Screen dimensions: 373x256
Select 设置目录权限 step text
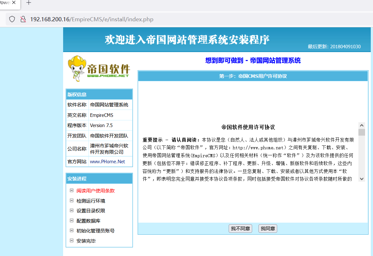pyautogui.click(x=91, y=211)
